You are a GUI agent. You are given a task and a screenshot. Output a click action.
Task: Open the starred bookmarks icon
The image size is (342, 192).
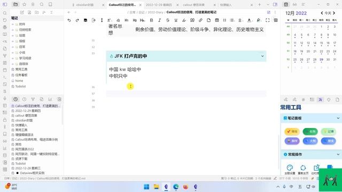click(x=24, y=4)
